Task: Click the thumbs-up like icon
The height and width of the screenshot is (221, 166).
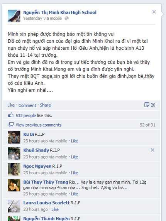Action: pyautogui.click(x=11, y=115)
